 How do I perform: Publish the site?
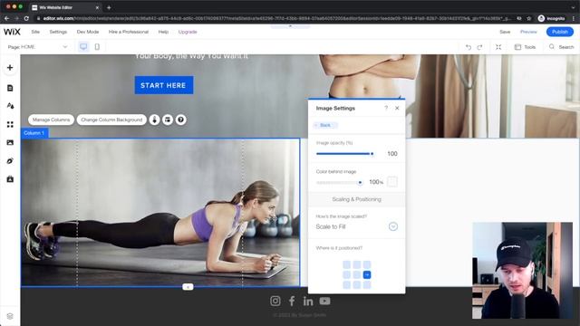click(x=560, y=32)
